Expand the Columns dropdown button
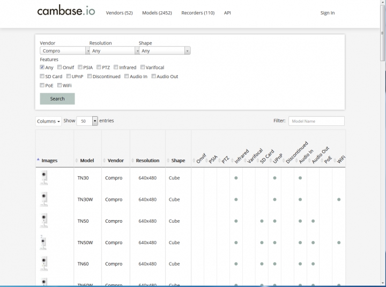Screen dimensions: 386x287 click(48, 121)
